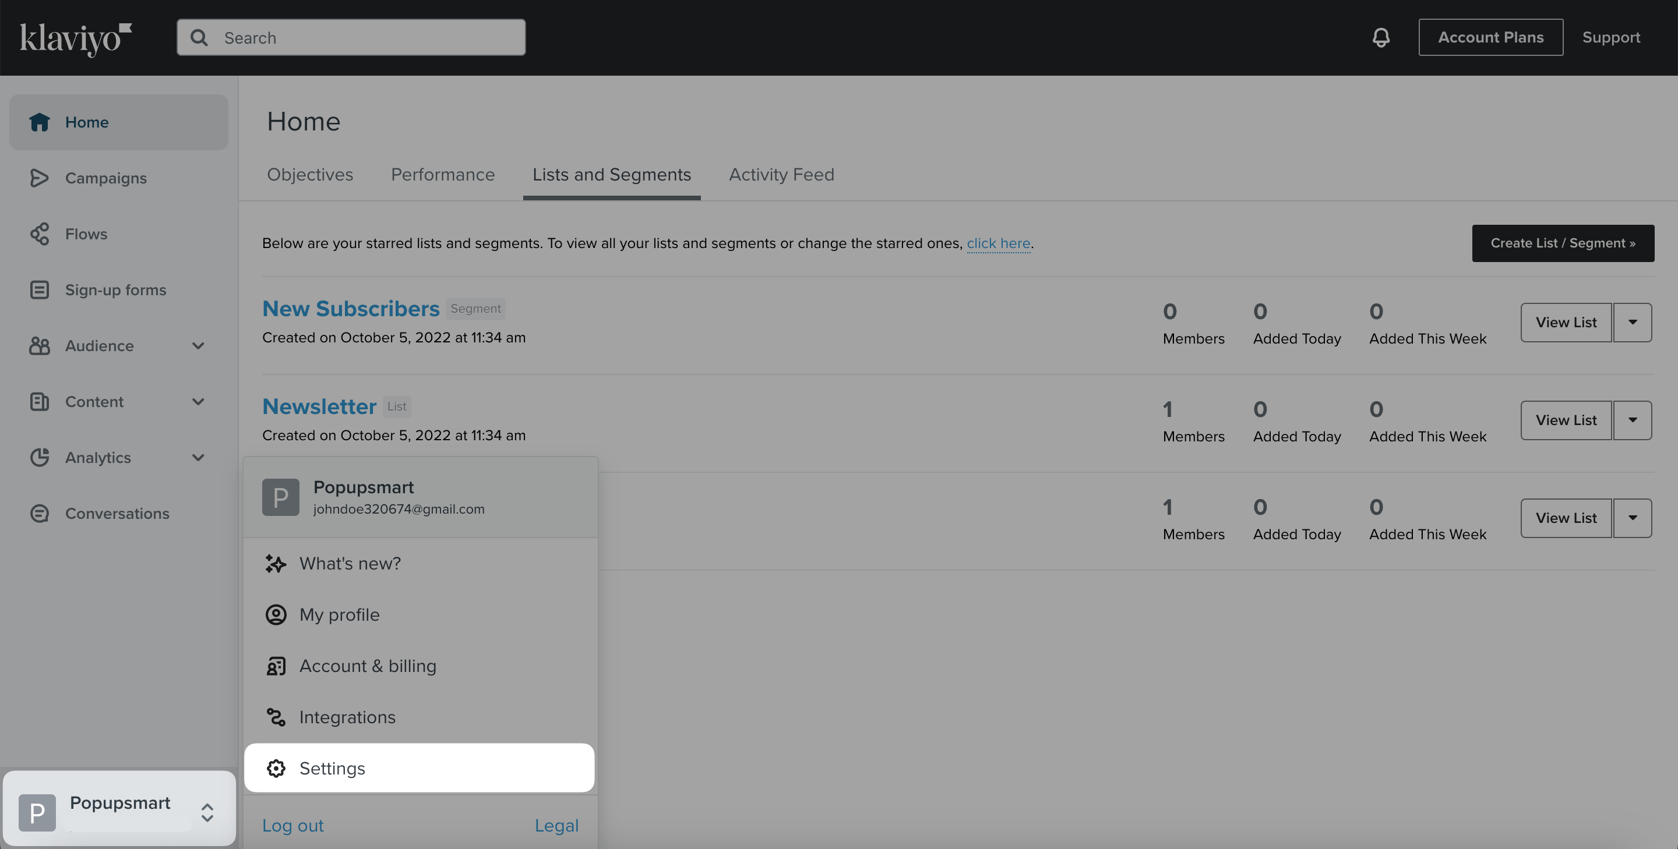1678x849 pixels.
Task: Open dropdown arrow beside Newsletter View List
Action: 1632,420
